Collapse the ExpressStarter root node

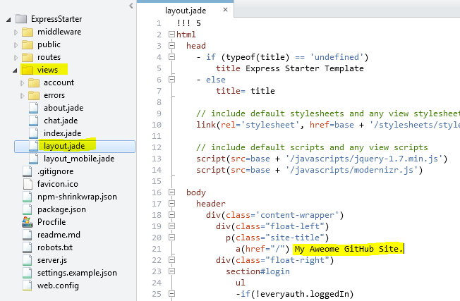point(8,20)
